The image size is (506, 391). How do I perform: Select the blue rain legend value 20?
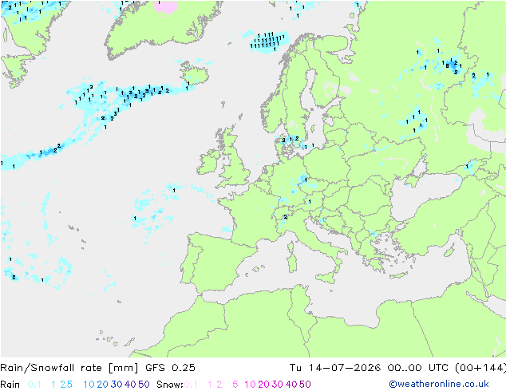(x=103, y=385)
